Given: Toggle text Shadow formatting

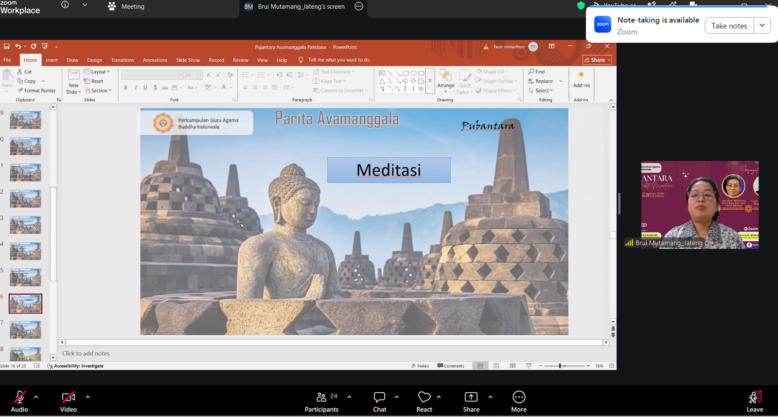Looking at the screenshot, I should tap(155, 88).
